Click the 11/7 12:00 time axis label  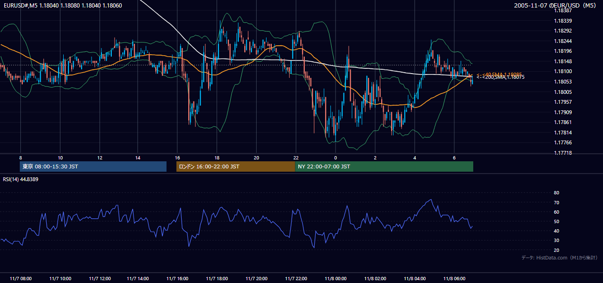pyautogui.click(x=100, y=279)
